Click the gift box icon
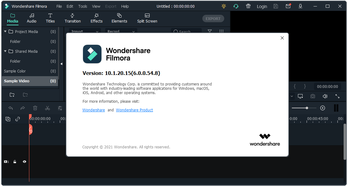 point(248,6)
